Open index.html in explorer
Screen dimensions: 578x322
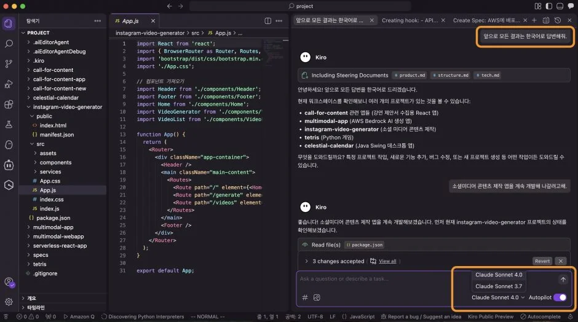pyautogui.click(x=53, y=125)
